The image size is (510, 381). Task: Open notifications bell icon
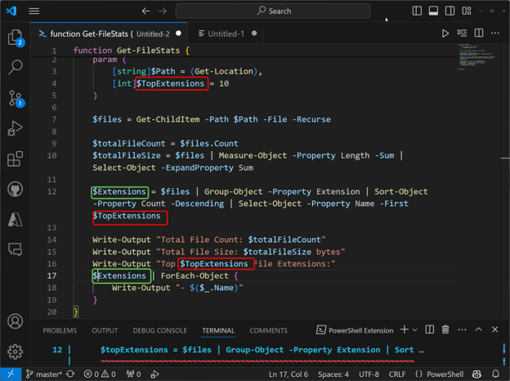click(x=495, y=374)
